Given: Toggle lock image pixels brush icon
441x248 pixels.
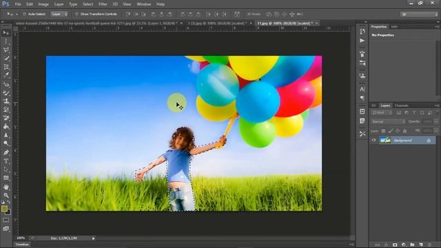Looking at the screenshot, I should tap(391, 131).
